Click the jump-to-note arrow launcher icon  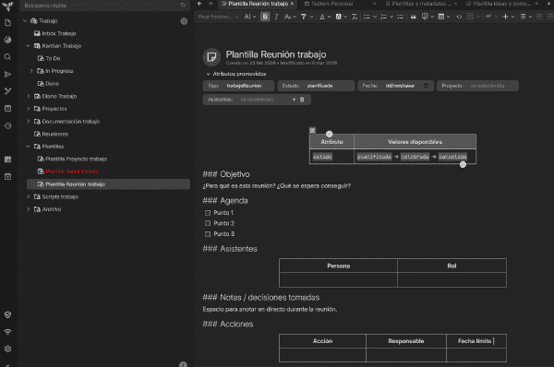tap(7, 74)
